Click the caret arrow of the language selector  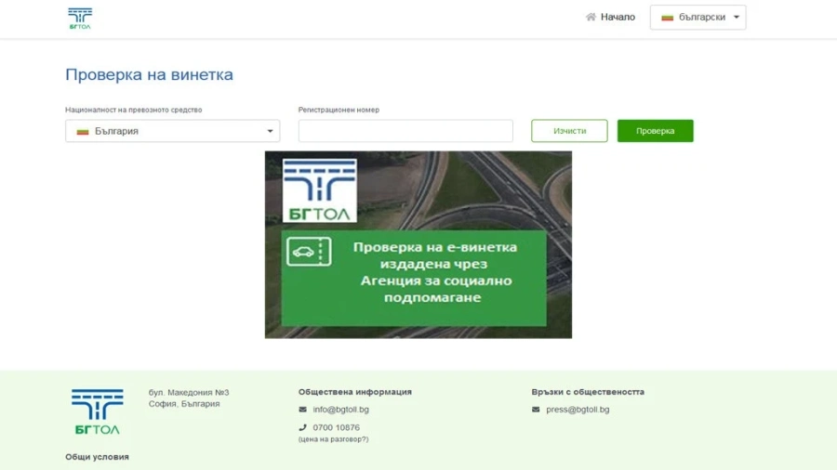pos(737,17)
